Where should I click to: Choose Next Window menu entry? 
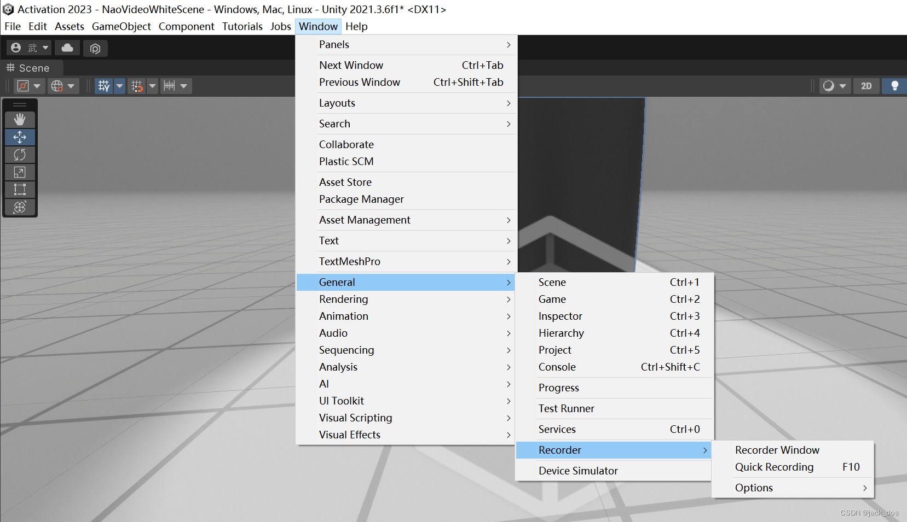(406, 65)
